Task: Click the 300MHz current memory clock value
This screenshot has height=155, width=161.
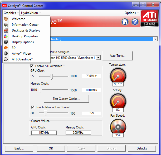Action: point(78,133)
